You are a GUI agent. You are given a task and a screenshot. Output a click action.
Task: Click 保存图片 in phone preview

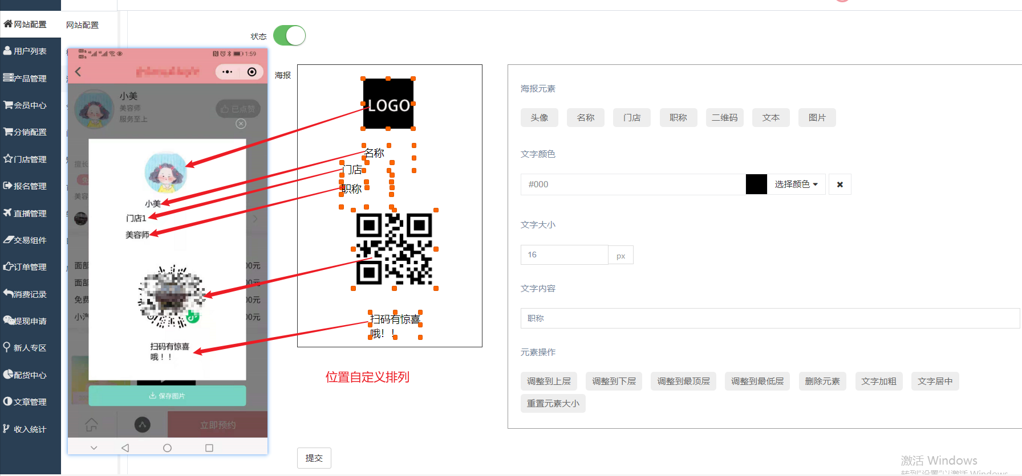[x=167, y=396]
